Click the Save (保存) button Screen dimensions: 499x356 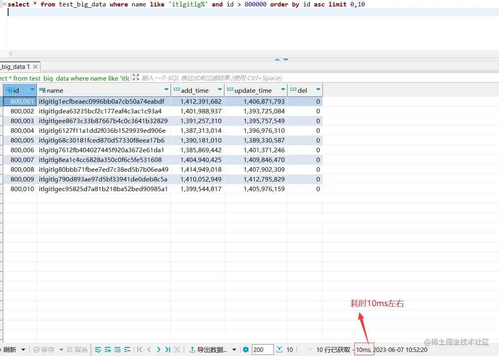pos(44,350)
